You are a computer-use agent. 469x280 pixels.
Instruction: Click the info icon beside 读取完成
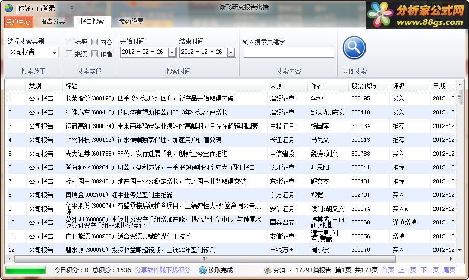point(203,270)
